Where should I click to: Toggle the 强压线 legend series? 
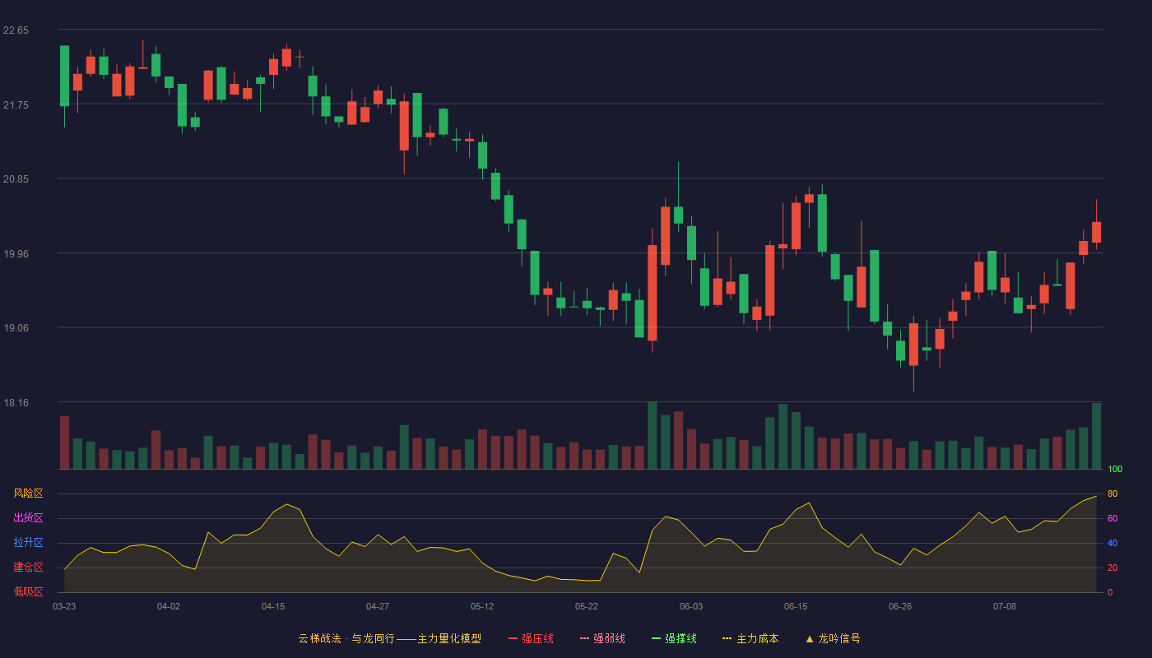coord(531,638)
